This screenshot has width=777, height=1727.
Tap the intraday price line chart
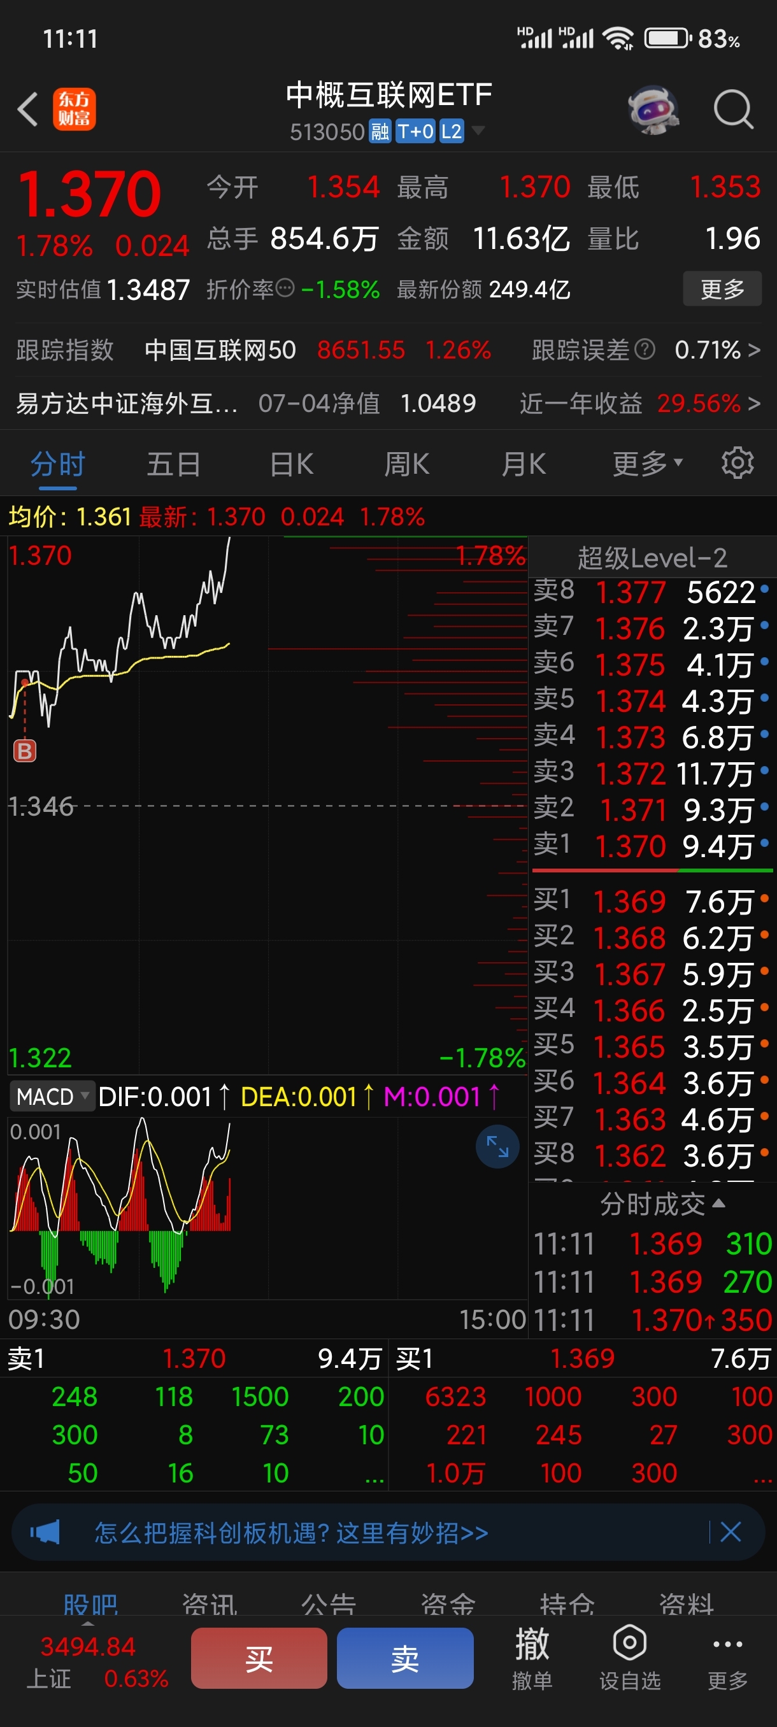[x=267, y=804]
